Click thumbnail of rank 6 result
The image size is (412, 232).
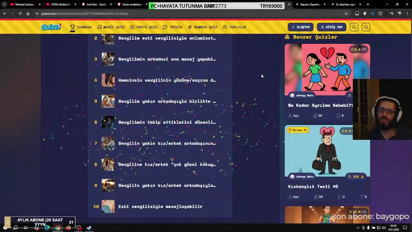(108, 122)
